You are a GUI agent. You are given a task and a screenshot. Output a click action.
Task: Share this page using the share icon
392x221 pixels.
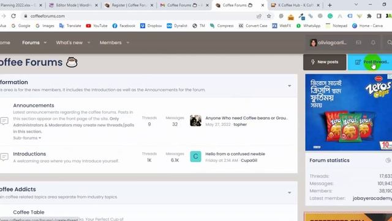tap(258, 16)
